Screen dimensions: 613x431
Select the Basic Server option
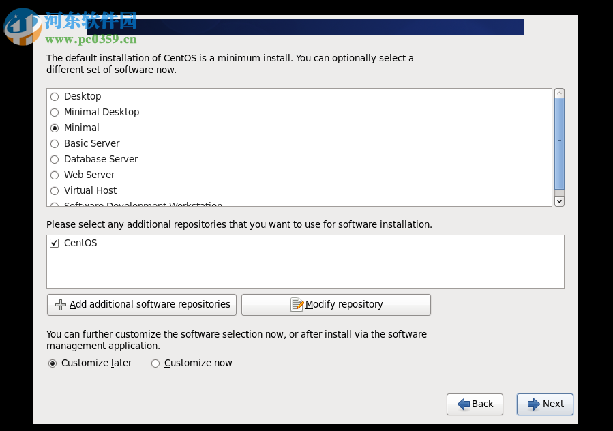[x=54, y=143]
